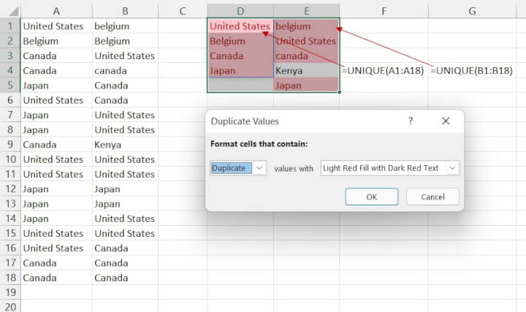The width and height of the screenshot is (526, 312).
Task: Select row 10 header
Action: [9, 159]
